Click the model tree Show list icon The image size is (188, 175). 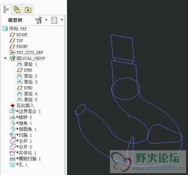[54, 20]
